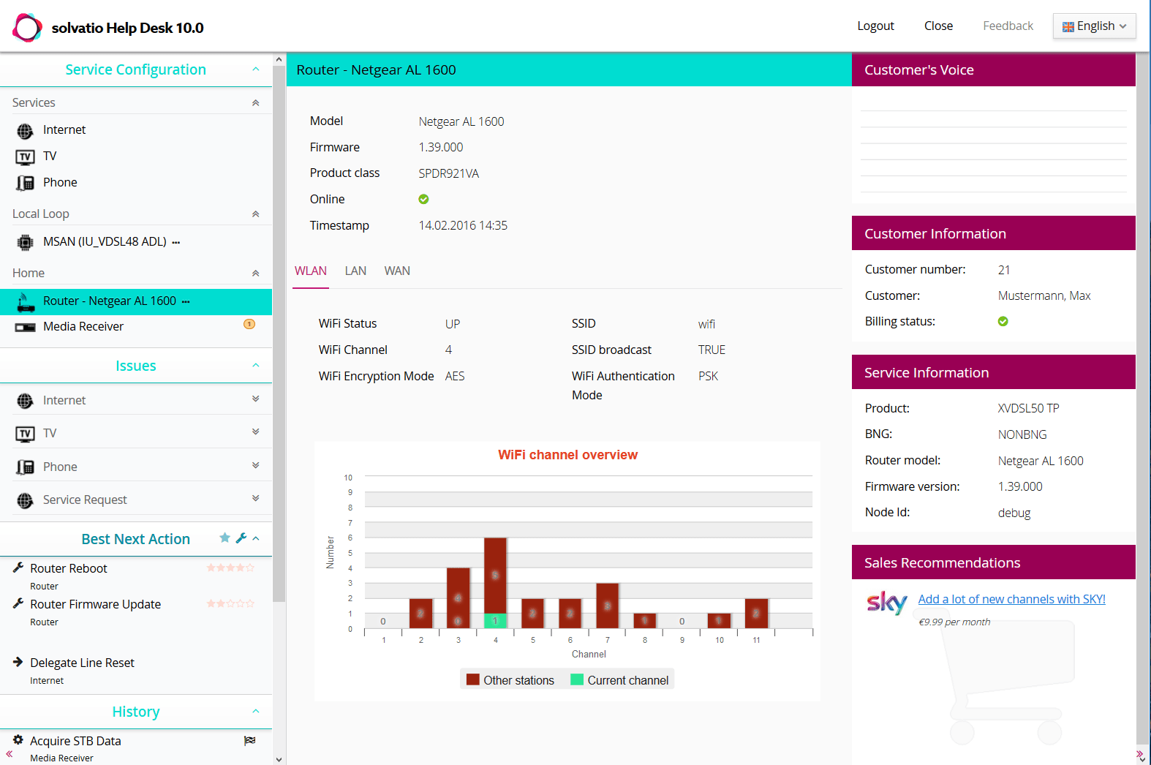
Task: Open the English language dropdown
Action: coord(1094,26)
